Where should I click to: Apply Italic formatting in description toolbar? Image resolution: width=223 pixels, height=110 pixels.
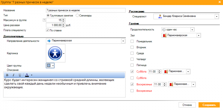pos(13,75)
